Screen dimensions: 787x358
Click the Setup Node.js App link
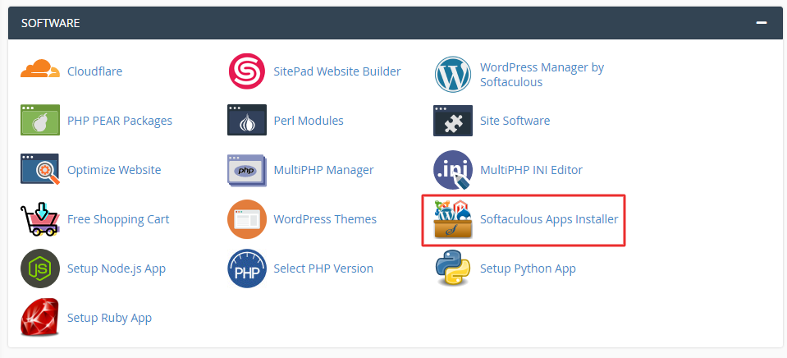[117, 268]
